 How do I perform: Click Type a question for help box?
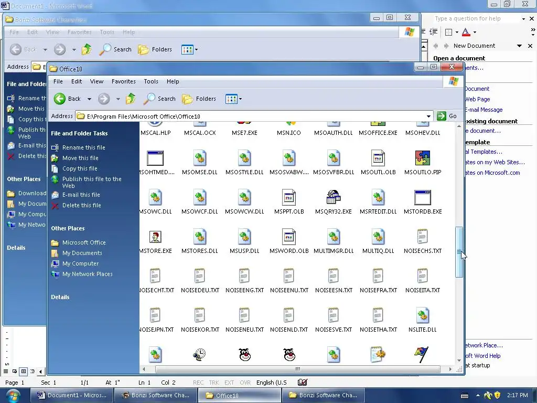click(477, 18)
